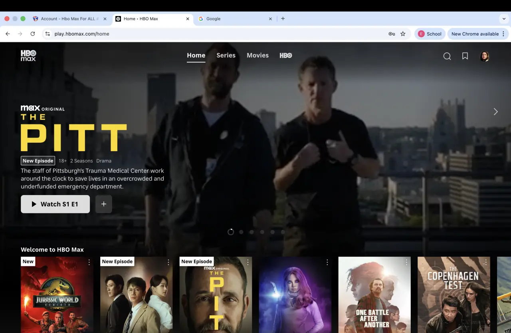This screenshot has height=333, width=511.
Task: Jump to fifth hero carousel dot
Action: coord(272,232)
